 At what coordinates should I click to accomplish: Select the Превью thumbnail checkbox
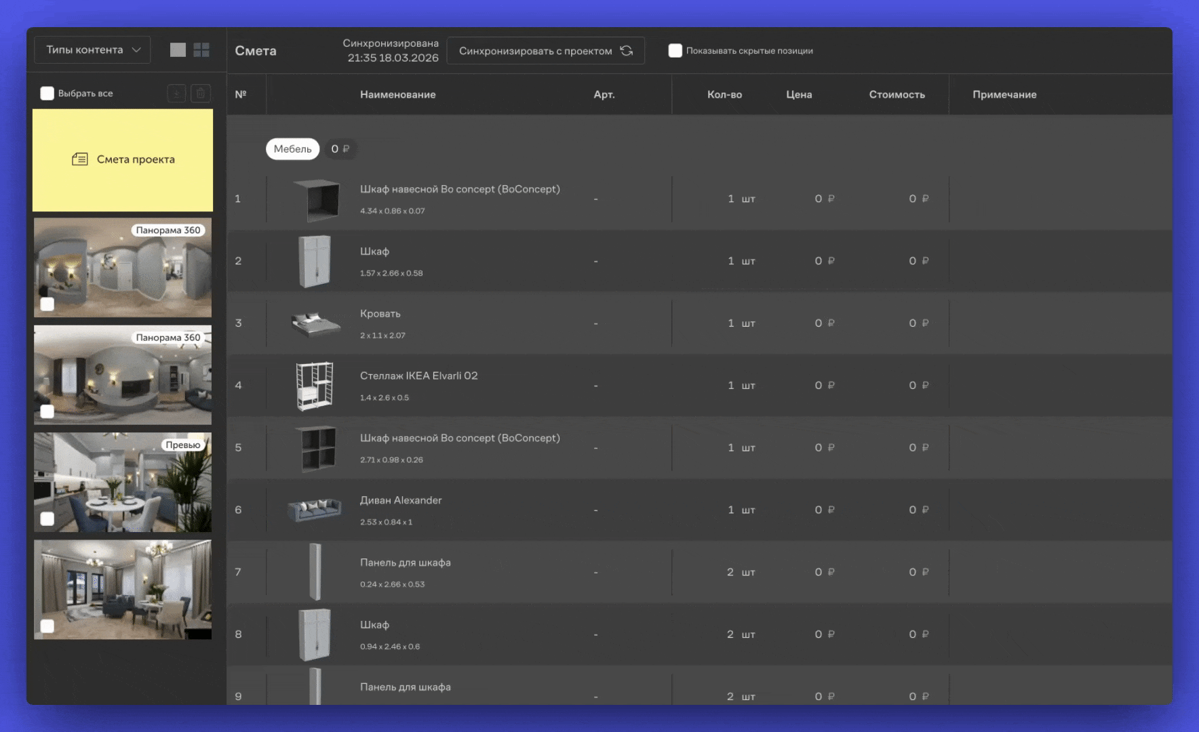47,518
